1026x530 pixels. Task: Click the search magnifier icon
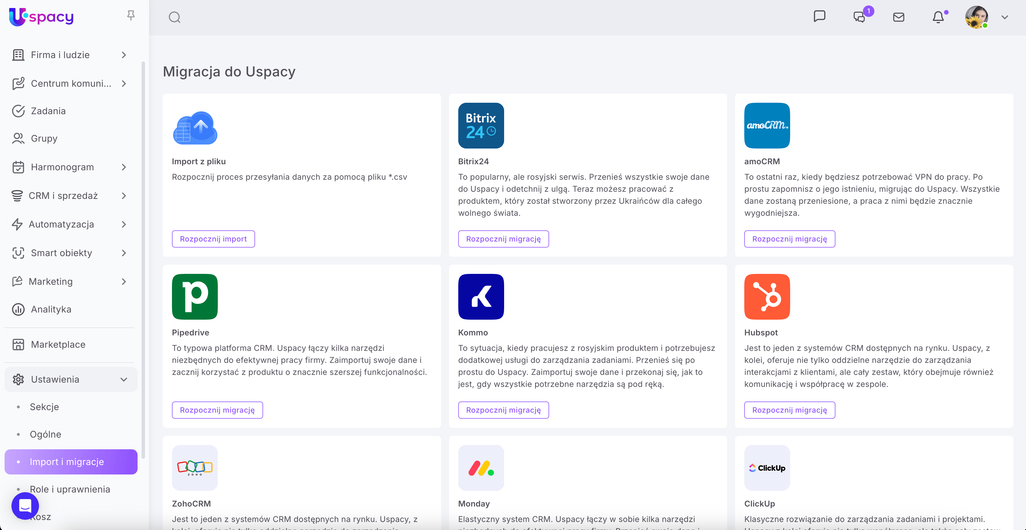click(x=175, y=17)
